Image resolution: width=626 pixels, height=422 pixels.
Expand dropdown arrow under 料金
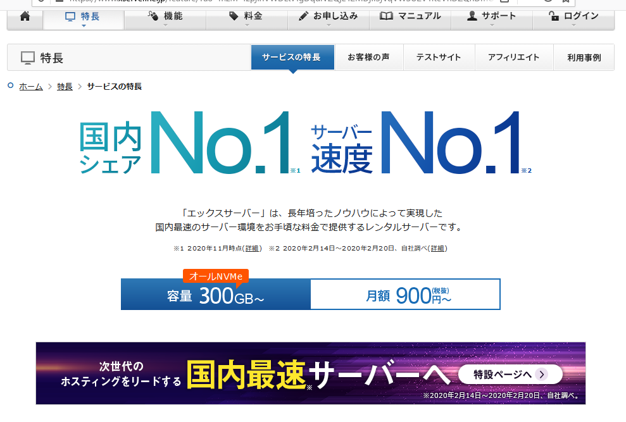tap(247, 25)
